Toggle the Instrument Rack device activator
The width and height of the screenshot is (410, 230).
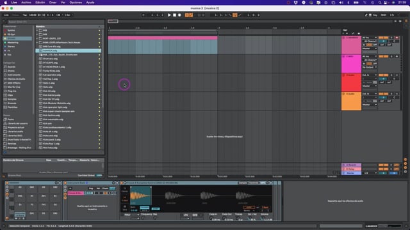(x=65, y=183)
